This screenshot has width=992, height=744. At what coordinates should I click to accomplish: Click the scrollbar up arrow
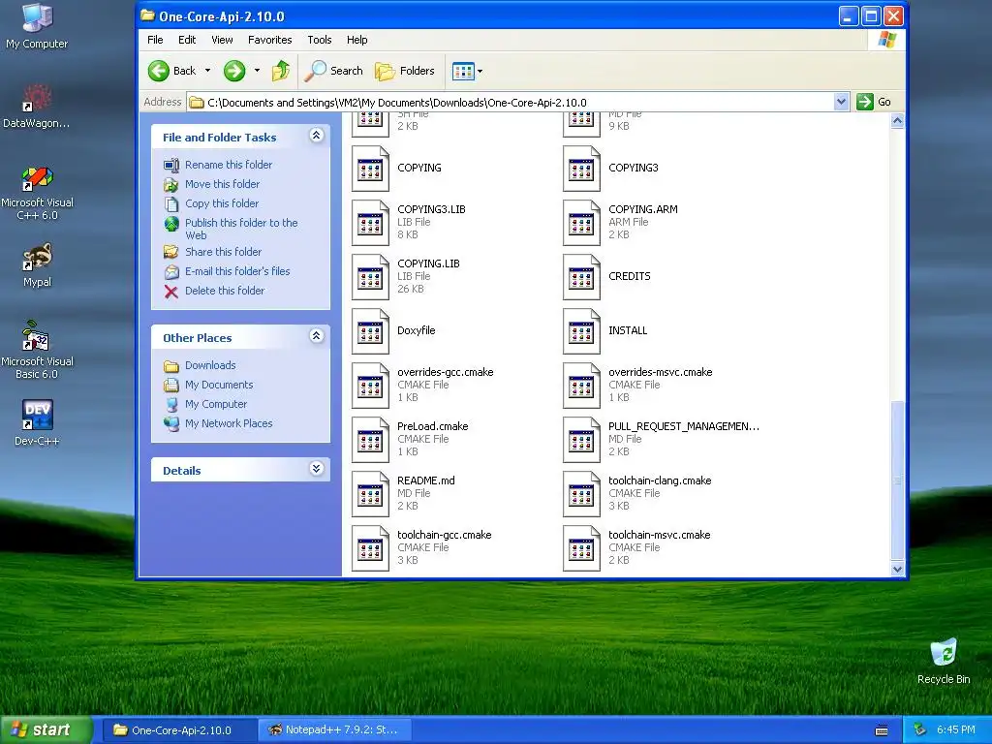pos(897,121)
